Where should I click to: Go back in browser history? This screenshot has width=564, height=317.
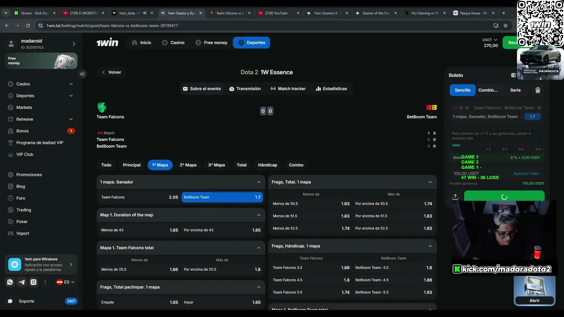tap(7, 26)
